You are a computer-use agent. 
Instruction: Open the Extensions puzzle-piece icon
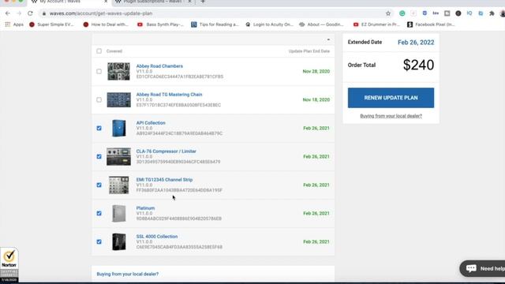pos(492,13)
